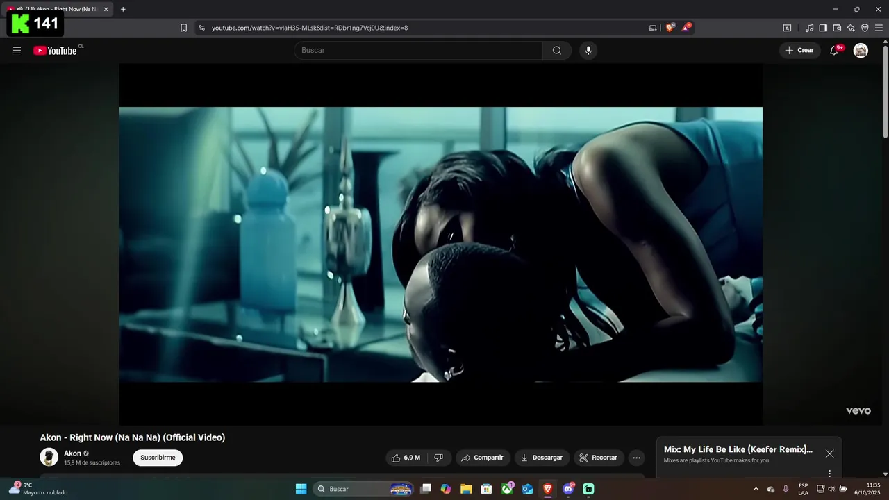Open the volume speaker tray icon
Image resolution: width=889 pixels, height=500 pixels.
point(831,489)
